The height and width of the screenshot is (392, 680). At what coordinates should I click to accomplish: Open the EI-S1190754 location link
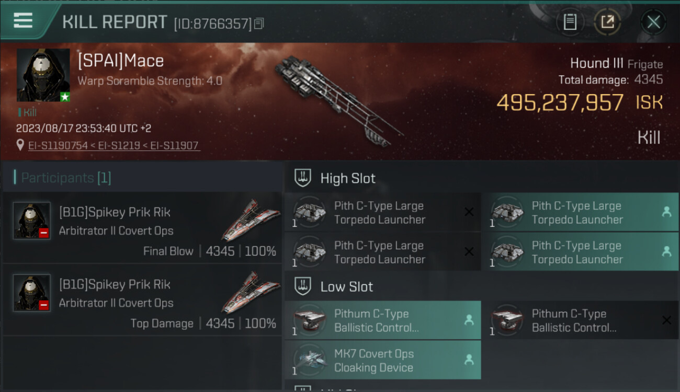tap(58, 145)
